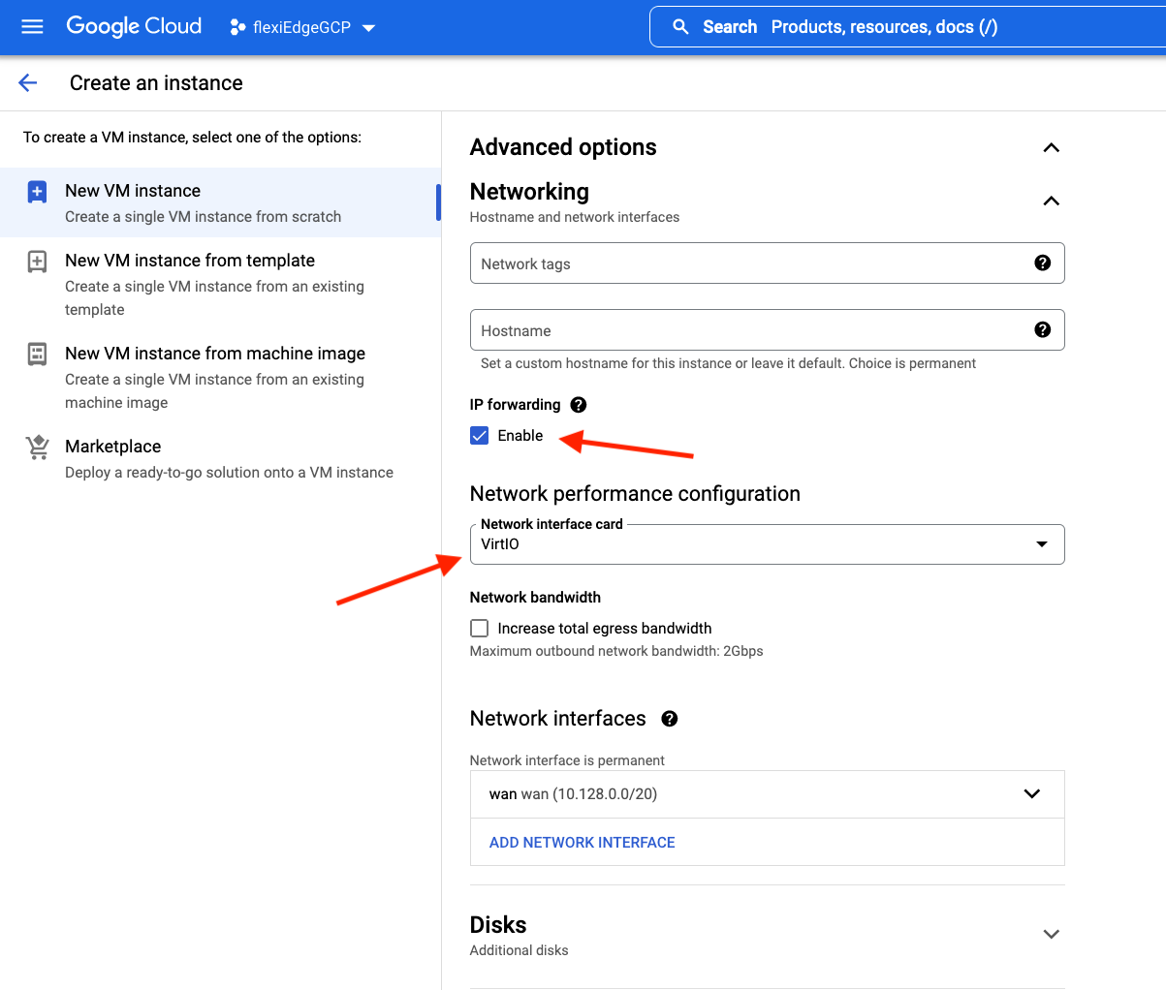Click the Network interfaces help icon
This screenshot has height=990, width=1166.
coord(669,719)
